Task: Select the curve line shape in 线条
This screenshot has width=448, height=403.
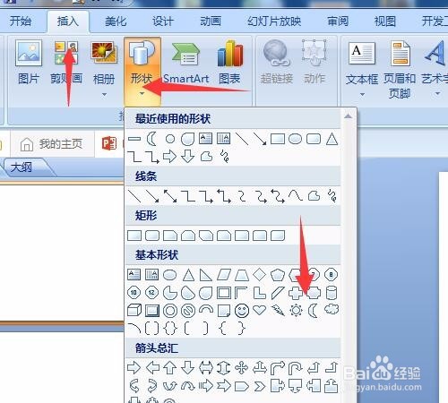Action: coord(296,196)
